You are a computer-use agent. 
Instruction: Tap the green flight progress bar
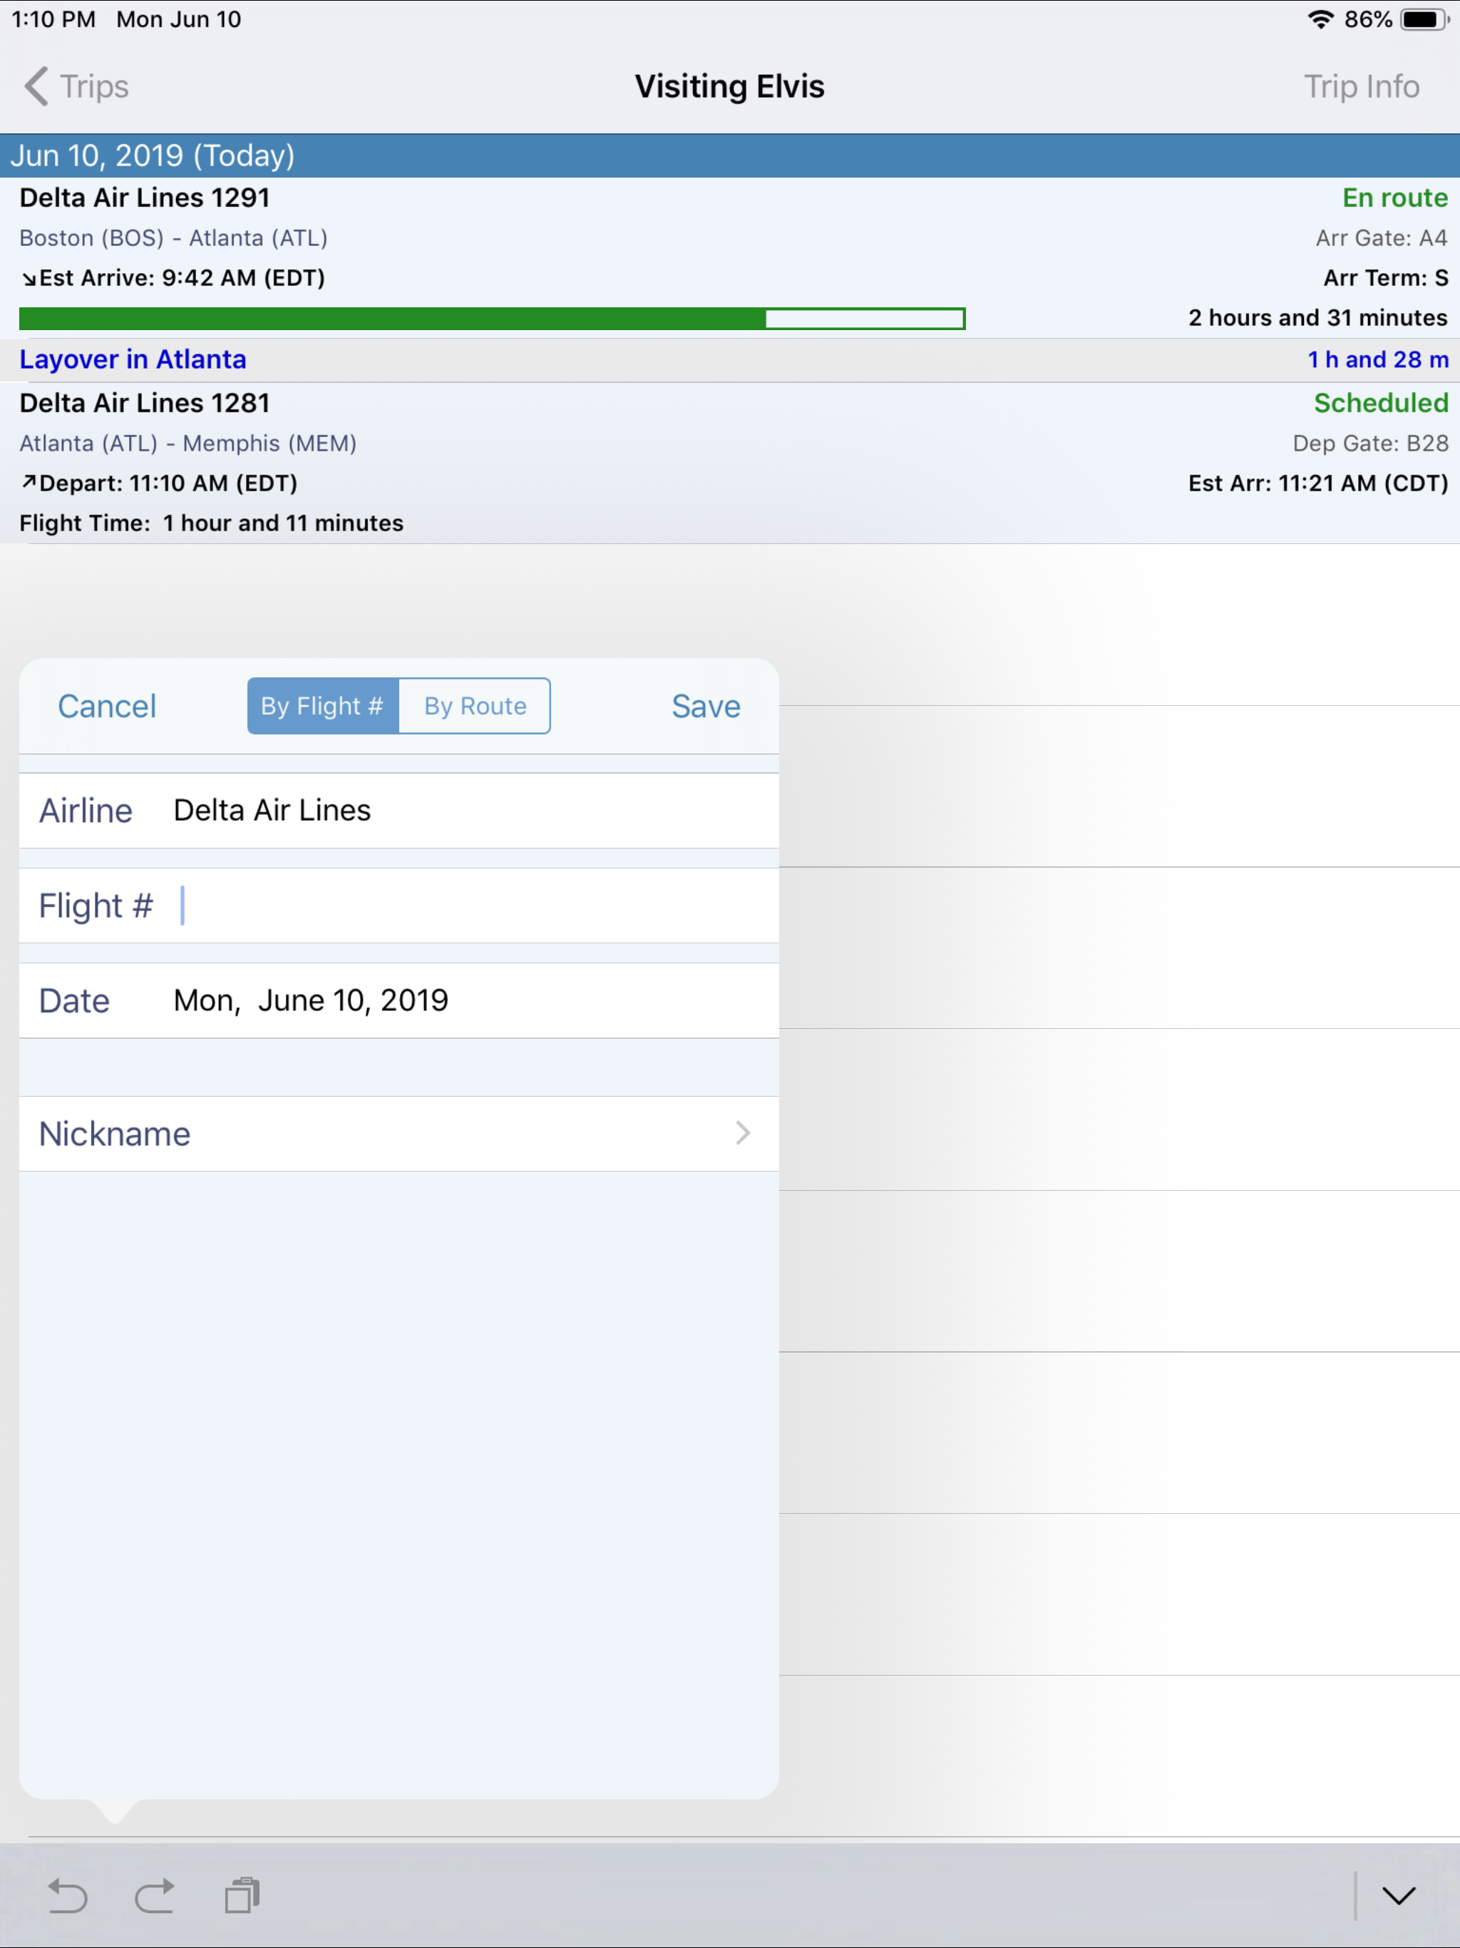click(x=491, y=319)
